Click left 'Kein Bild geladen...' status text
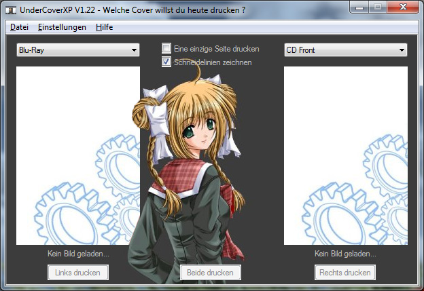This screenshot has height=291, width=424. coord(78,254)
